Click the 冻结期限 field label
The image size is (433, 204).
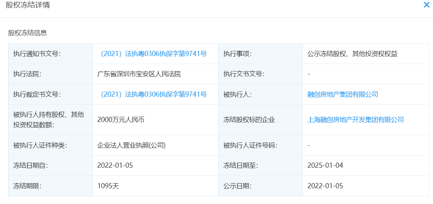coord(27,186)
